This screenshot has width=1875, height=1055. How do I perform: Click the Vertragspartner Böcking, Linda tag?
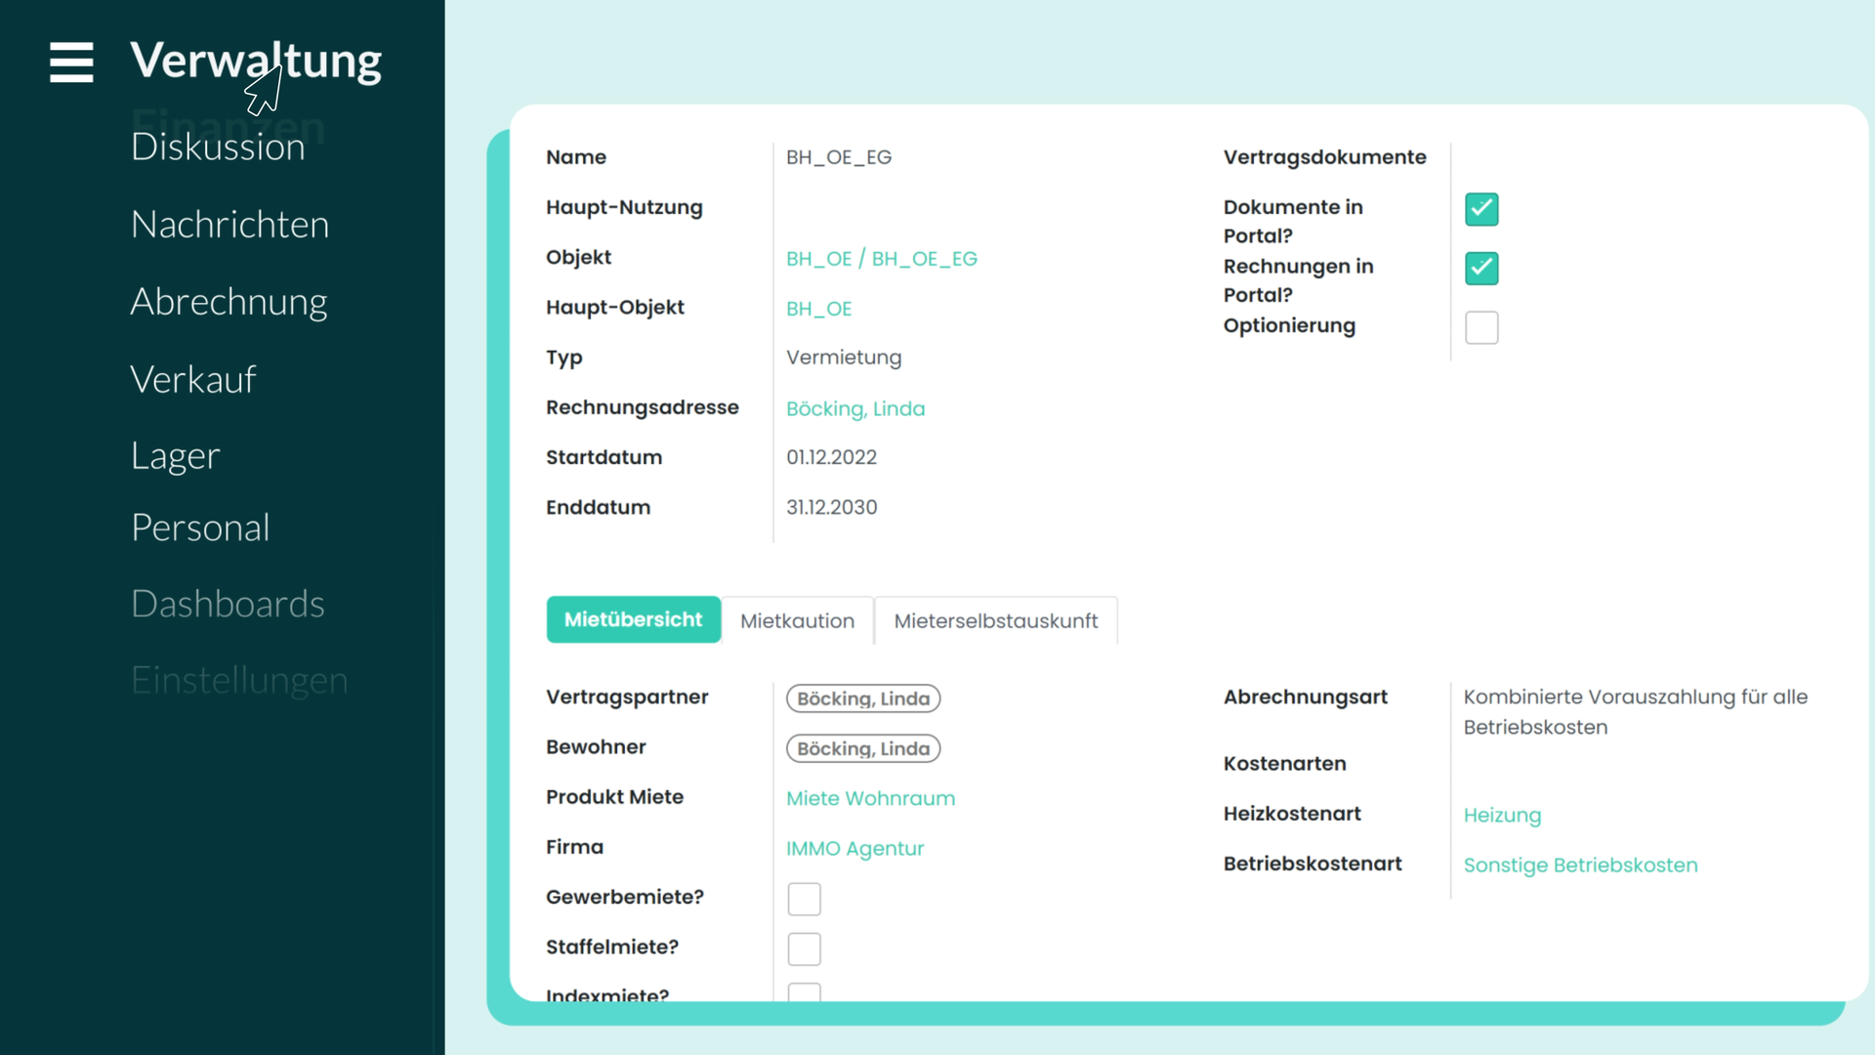click(863, 698)
